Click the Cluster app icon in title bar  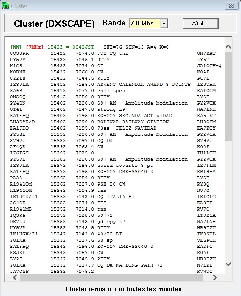click(5, 6)
